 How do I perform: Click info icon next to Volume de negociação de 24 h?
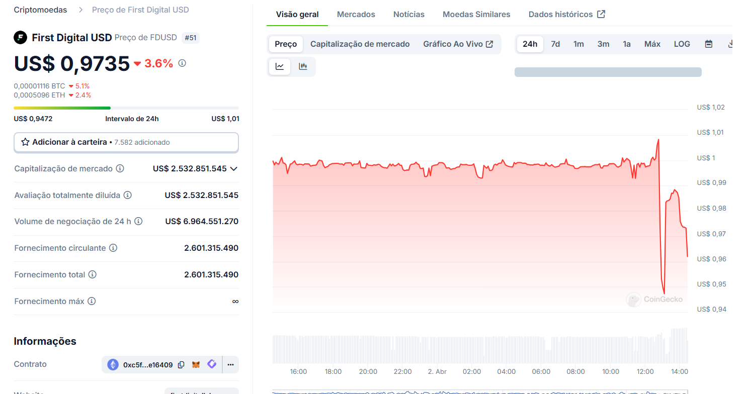point(138,221)
